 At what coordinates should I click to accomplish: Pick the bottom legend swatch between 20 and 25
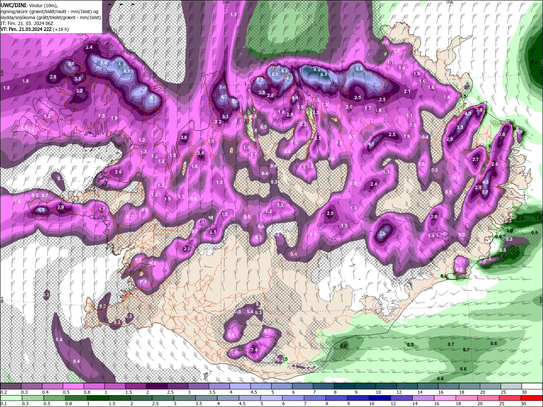(488, 398)
